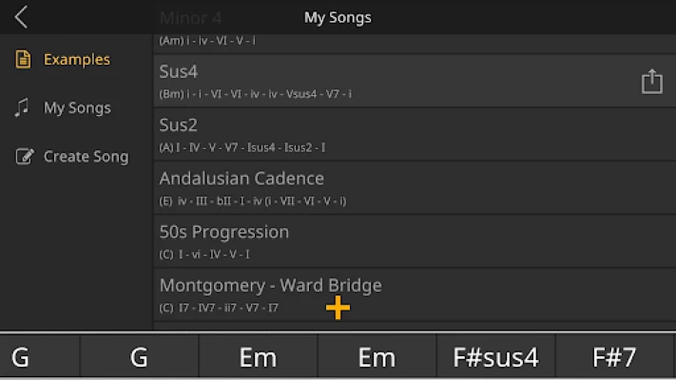Viewport: 676px width, 380px height.
Task: Click the Examples document icon
Action: point(23,59)
